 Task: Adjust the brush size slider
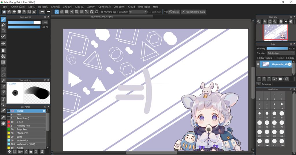pyautogui.click(x=24, y=23)
